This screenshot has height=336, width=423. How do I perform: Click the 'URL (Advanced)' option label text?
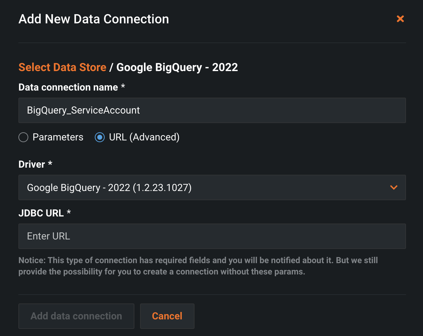(144, 137)
